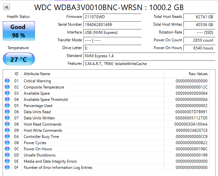Select the Data Units Read attribute name
This screenshot has height=176, width=218.
[x=37, y=112]
